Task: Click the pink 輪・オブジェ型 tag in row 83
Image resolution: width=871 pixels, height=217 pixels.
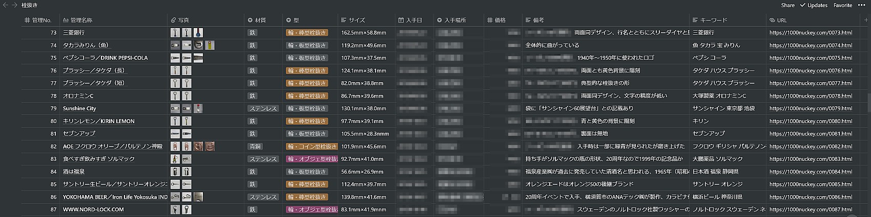Action: [x=312, y=159]
